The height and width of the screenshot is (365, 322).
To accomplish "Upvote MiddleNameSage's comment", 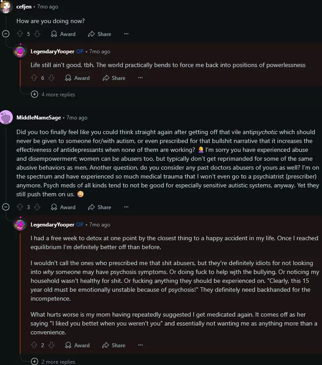I will click(x=19, y=207).
